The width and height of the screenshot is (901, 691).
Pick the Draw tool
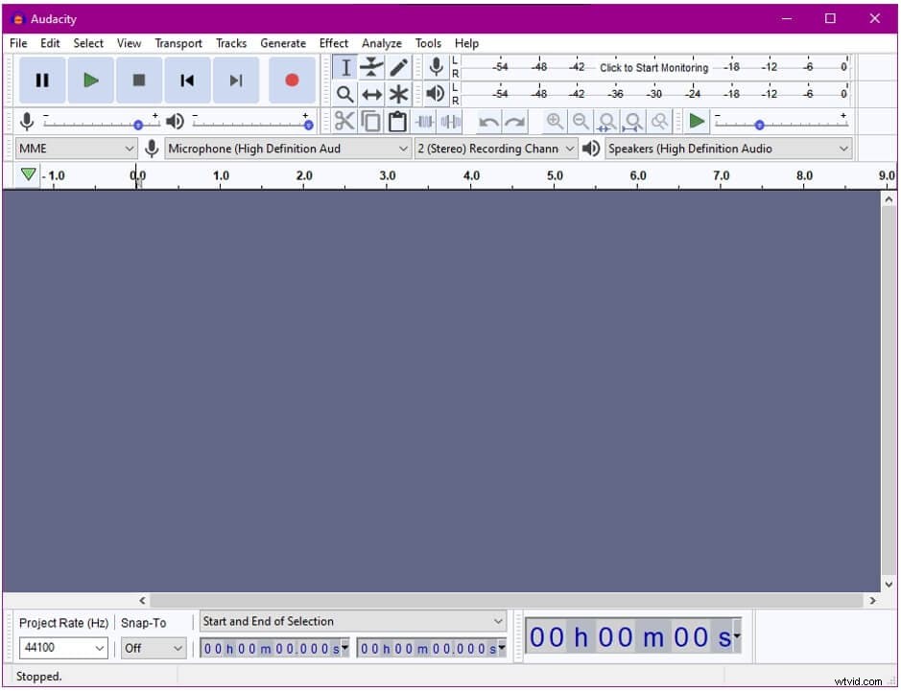click(x=397, y=67)
